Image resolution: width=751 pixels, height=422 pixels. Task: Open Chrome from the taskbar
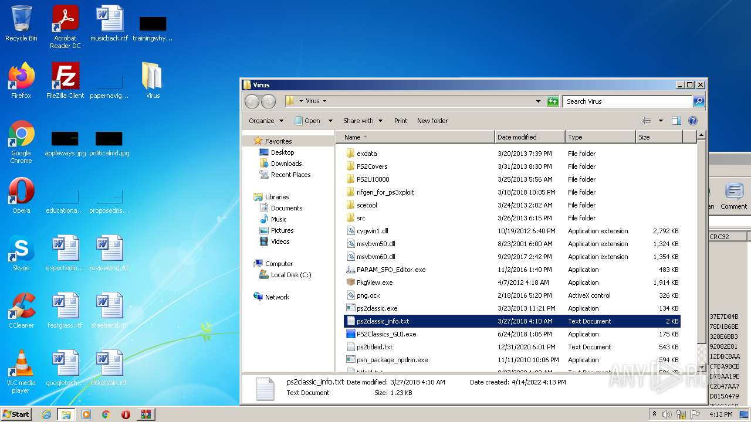(x=106, y=414)
